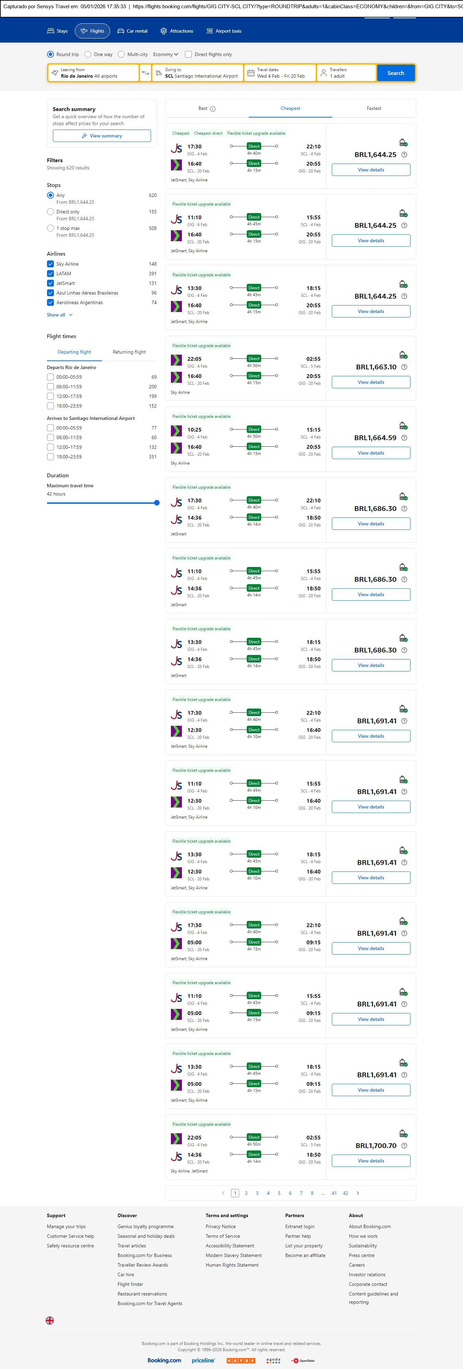Switch to the Returning flight tab
Image resolution: width=463 pixels, height=1369 pixels.
pos(129,352)
